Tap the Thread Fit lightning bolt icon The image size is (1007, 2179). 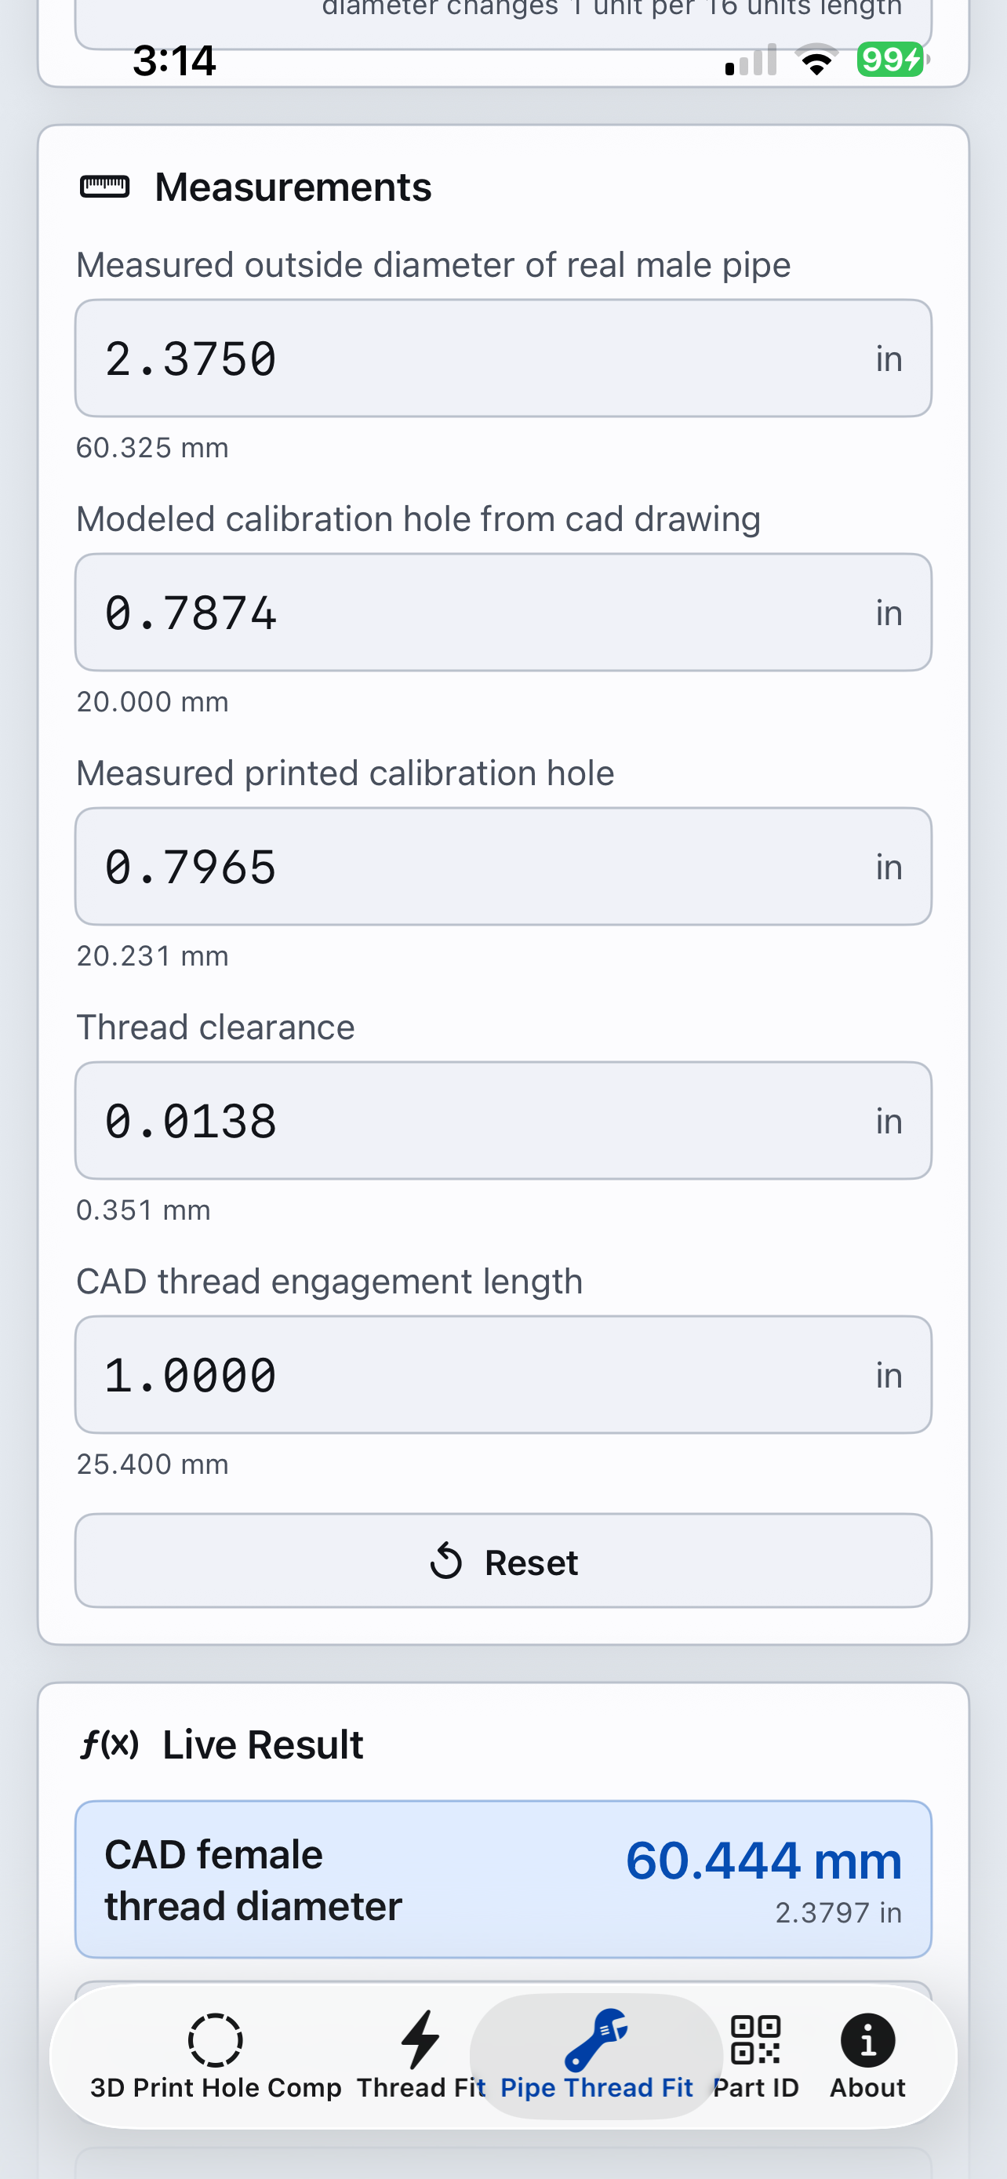pyautogui.click(x=420, y=2039)
